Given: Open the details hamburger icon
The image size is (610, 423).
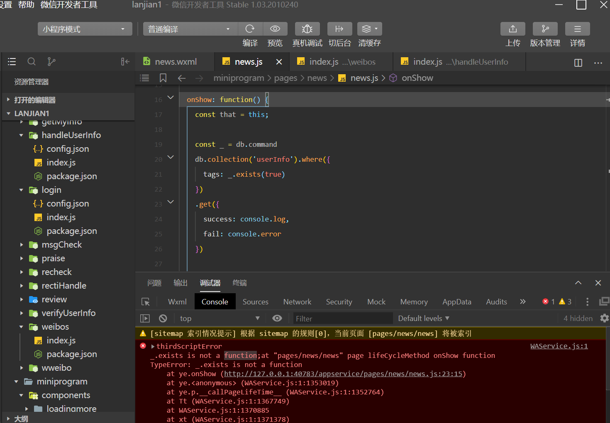Looking at the screenshot, I should point(577,29).
